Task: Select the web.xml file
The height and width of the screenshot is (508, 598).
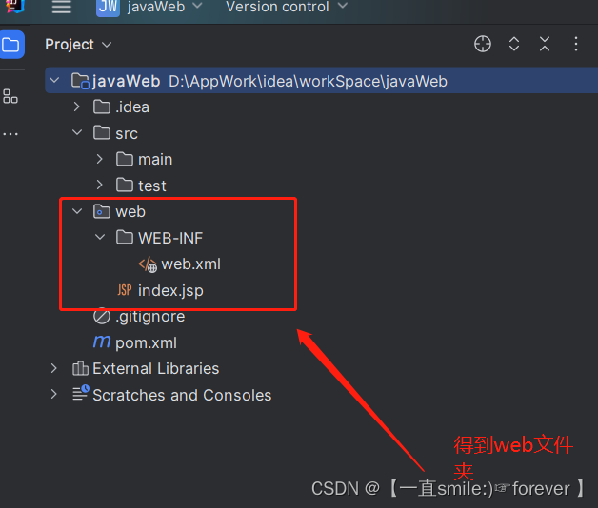Action: click(179, 264)
